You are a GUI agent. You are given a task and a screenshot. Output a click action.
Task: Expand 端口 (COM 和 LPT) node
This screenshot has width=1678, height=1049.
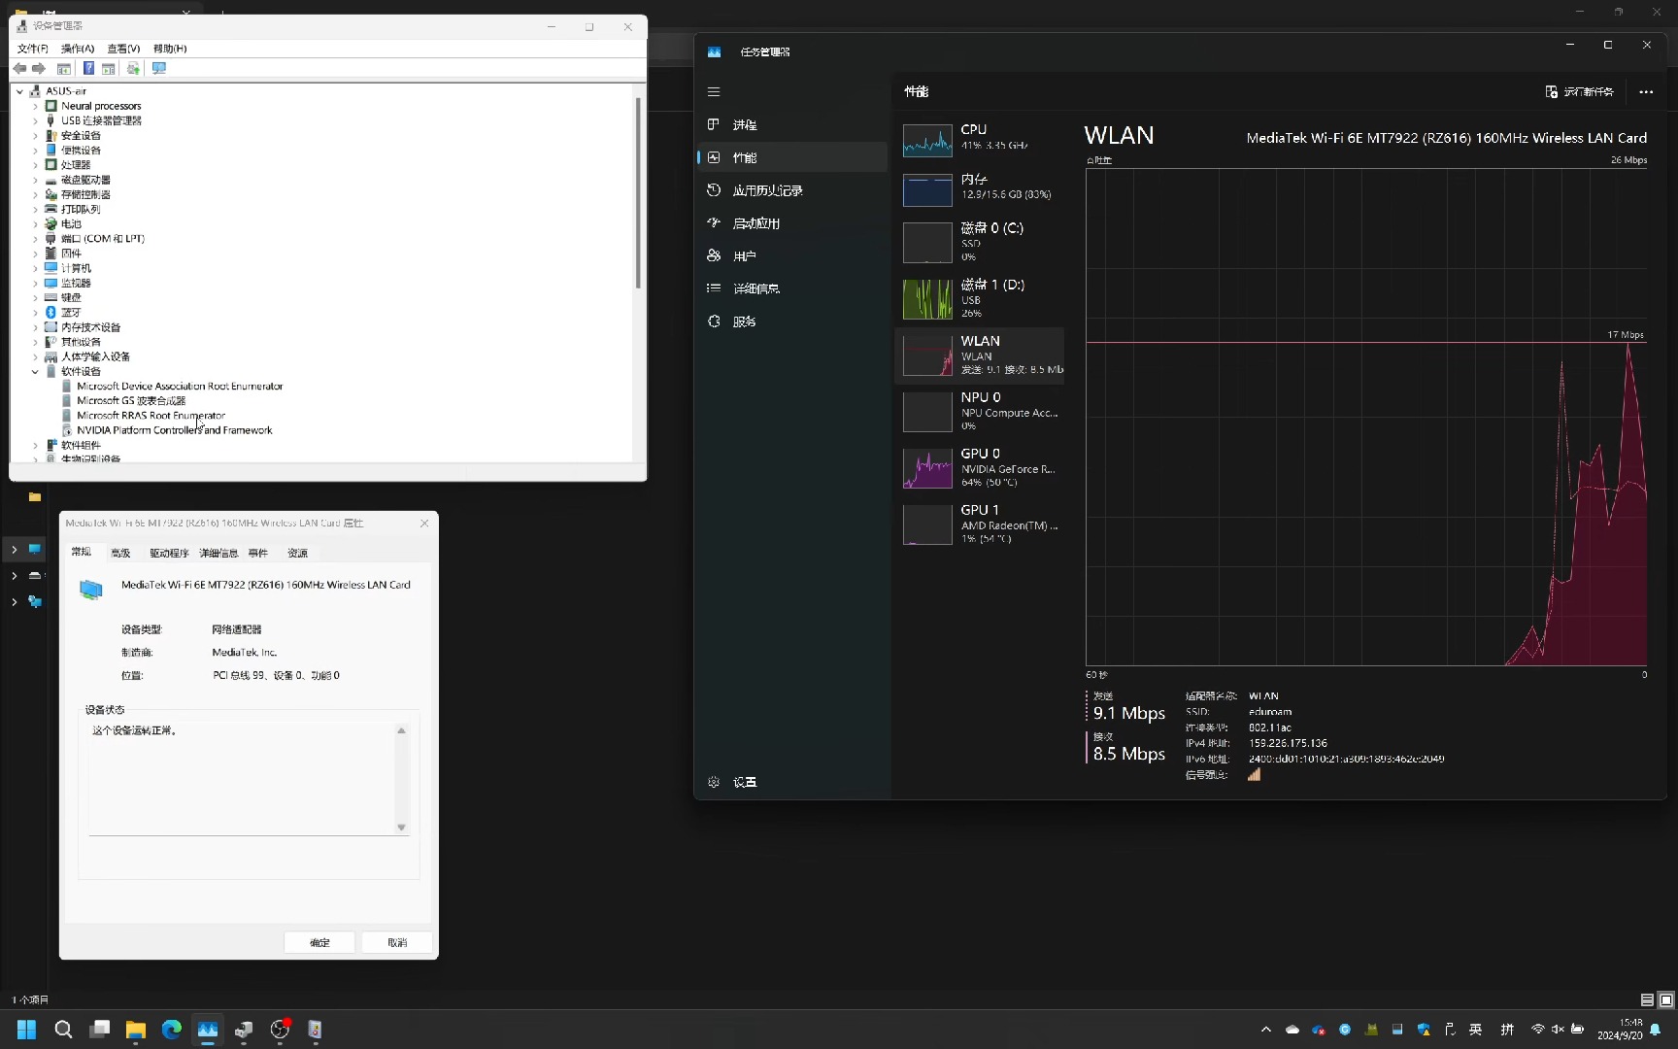pyautogui.click(x=36, y=238)
